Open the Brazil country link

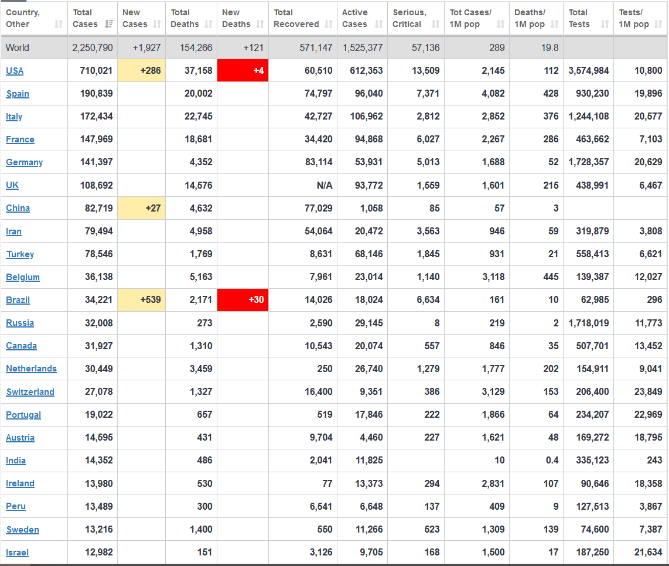pos(18,299)
